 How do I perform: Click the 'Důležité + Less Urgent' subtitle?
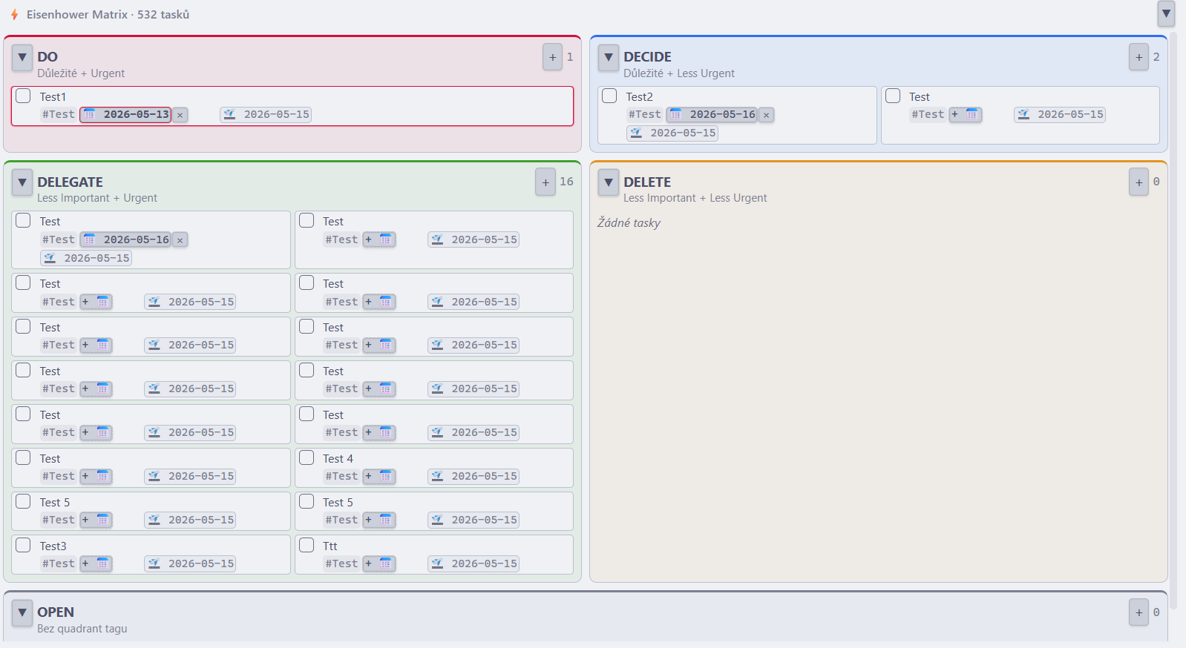coord(679,73)
